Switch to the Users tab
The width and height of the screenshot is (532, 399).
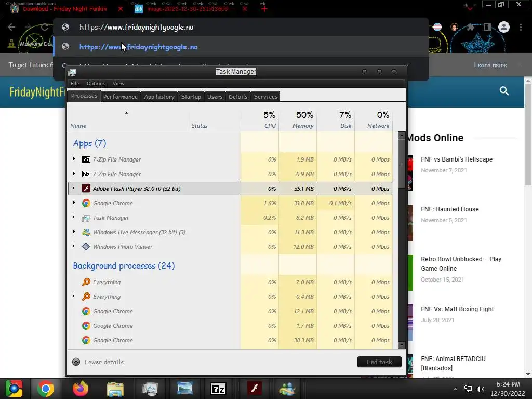pos(215,96)
